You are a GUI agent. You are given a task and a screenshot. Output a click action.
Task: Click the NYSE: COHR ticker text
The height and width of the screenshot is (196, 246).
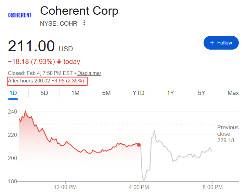[59, 23]
